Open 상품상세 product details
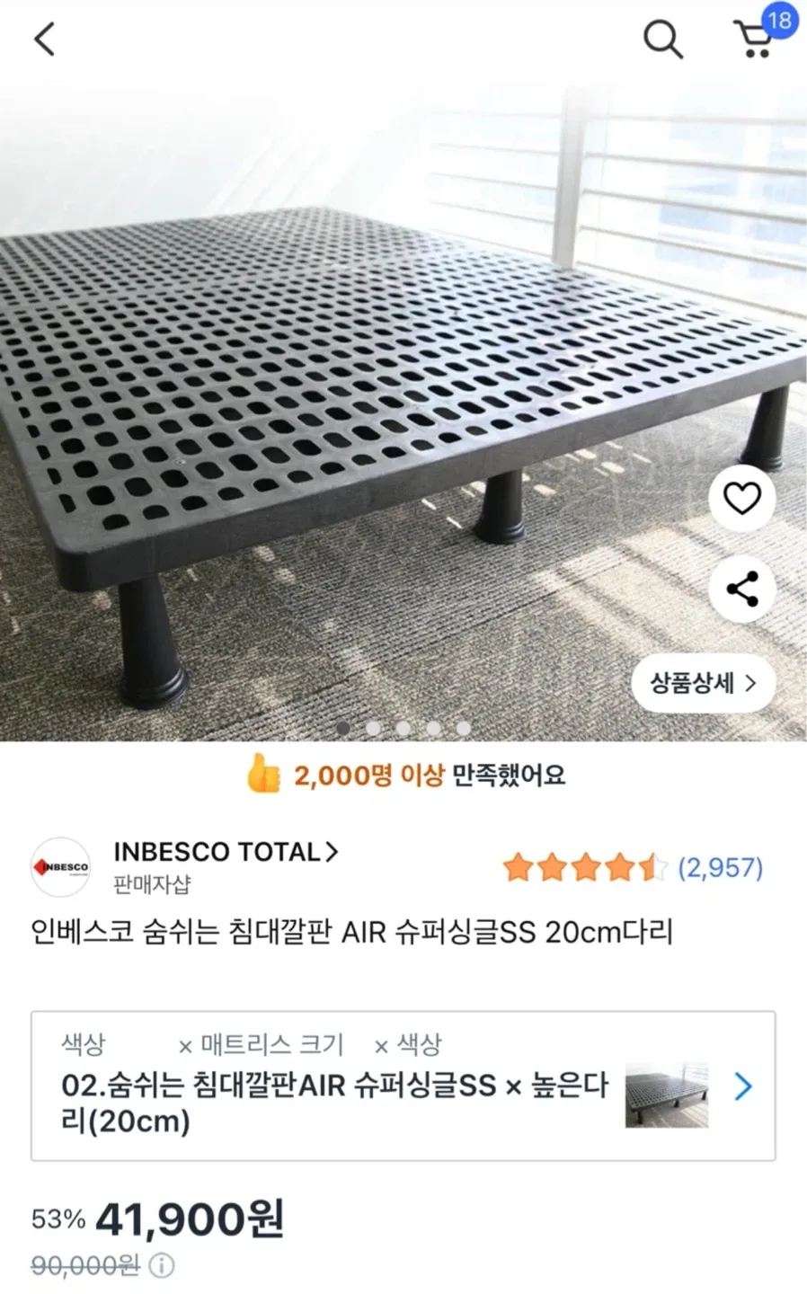Screen dimensions: 807x1294 click(x=703, y=683)
